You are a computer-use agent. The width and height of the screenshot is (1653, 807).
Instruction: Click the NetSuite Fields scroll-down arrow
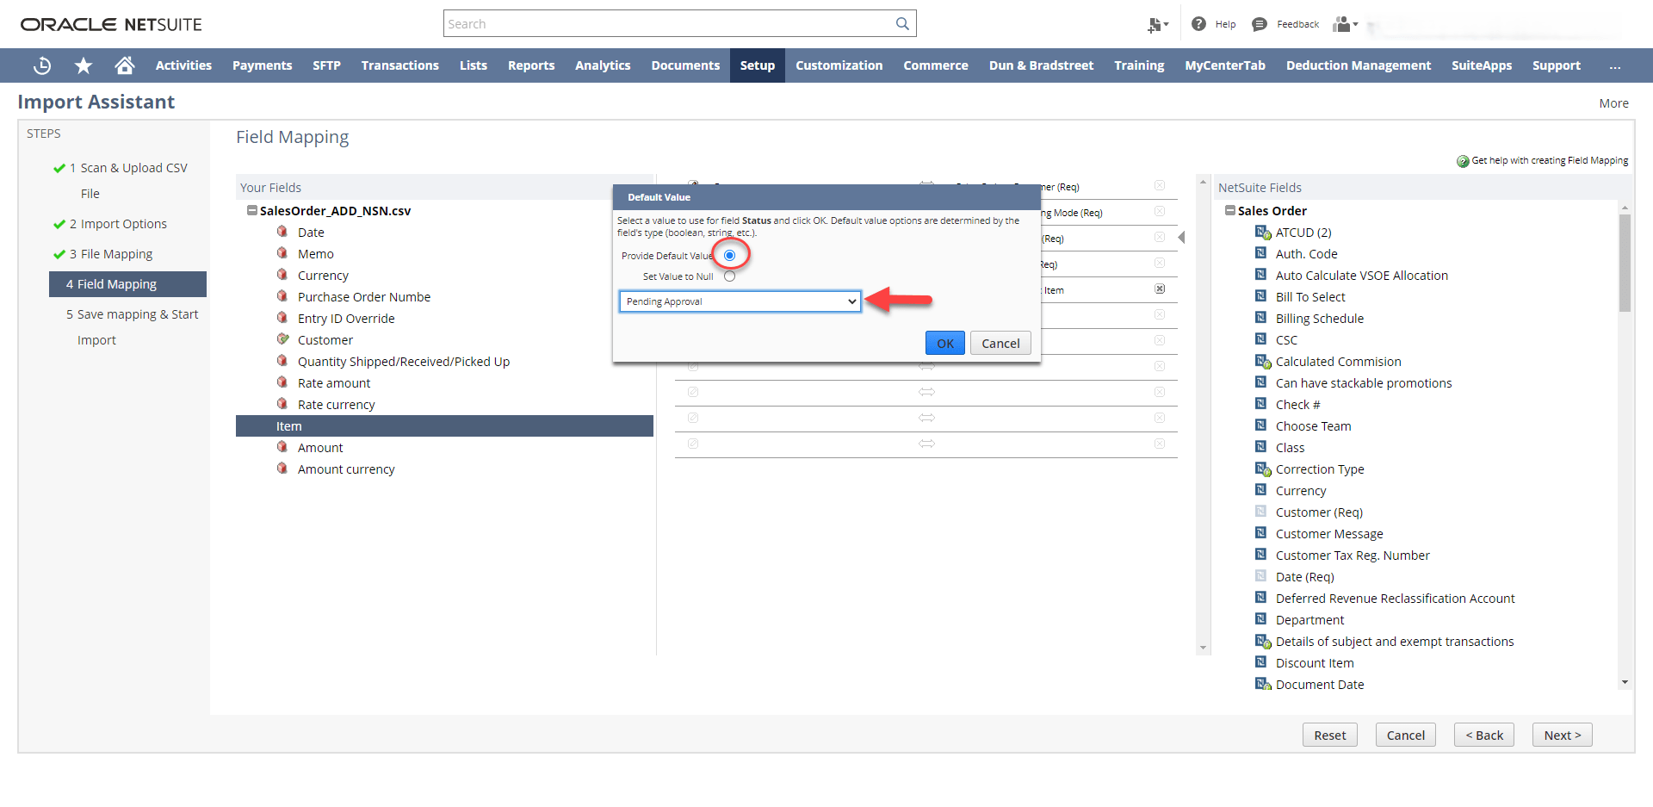click(x=1625, y=682)
